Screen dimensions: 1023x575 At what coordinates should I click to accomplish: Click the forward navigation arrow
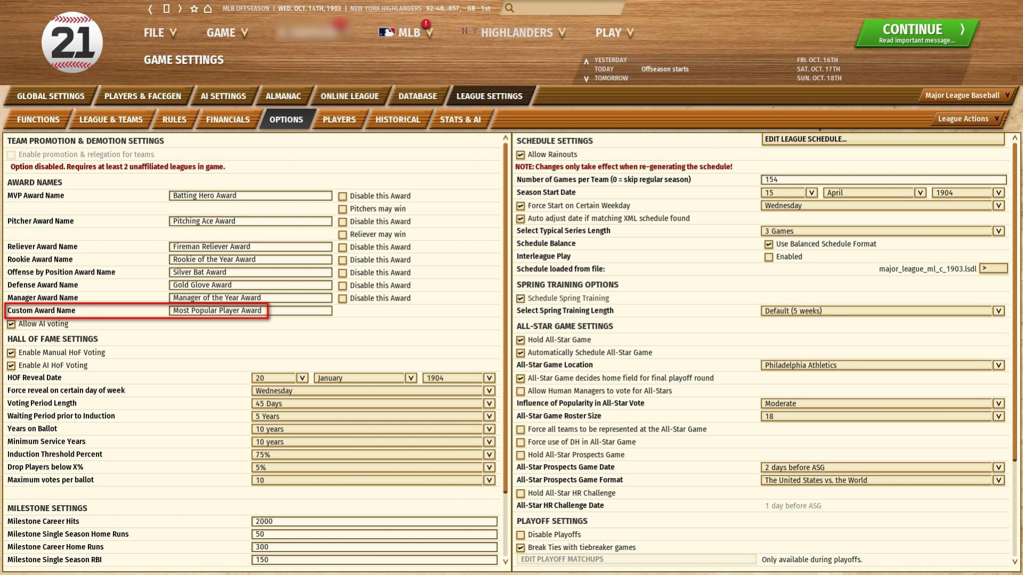coord(180,9)
